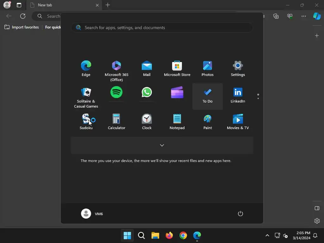The height and width of the screenshot is (243, 324).
Task: Open Copilot in the Edge sidebar
Action: [x=317, y=16]
